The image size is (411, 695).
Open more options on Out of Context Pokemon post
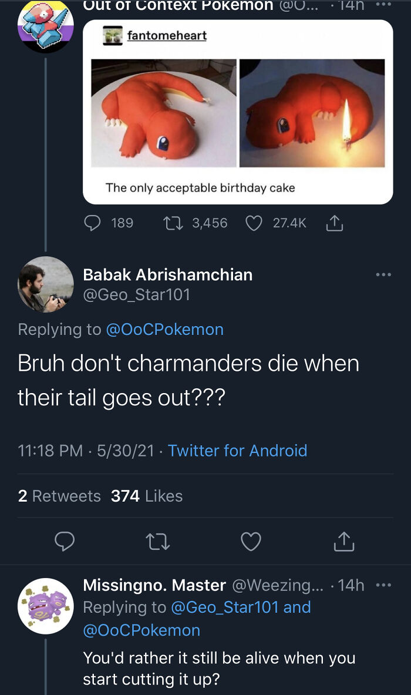coord(383,6)
